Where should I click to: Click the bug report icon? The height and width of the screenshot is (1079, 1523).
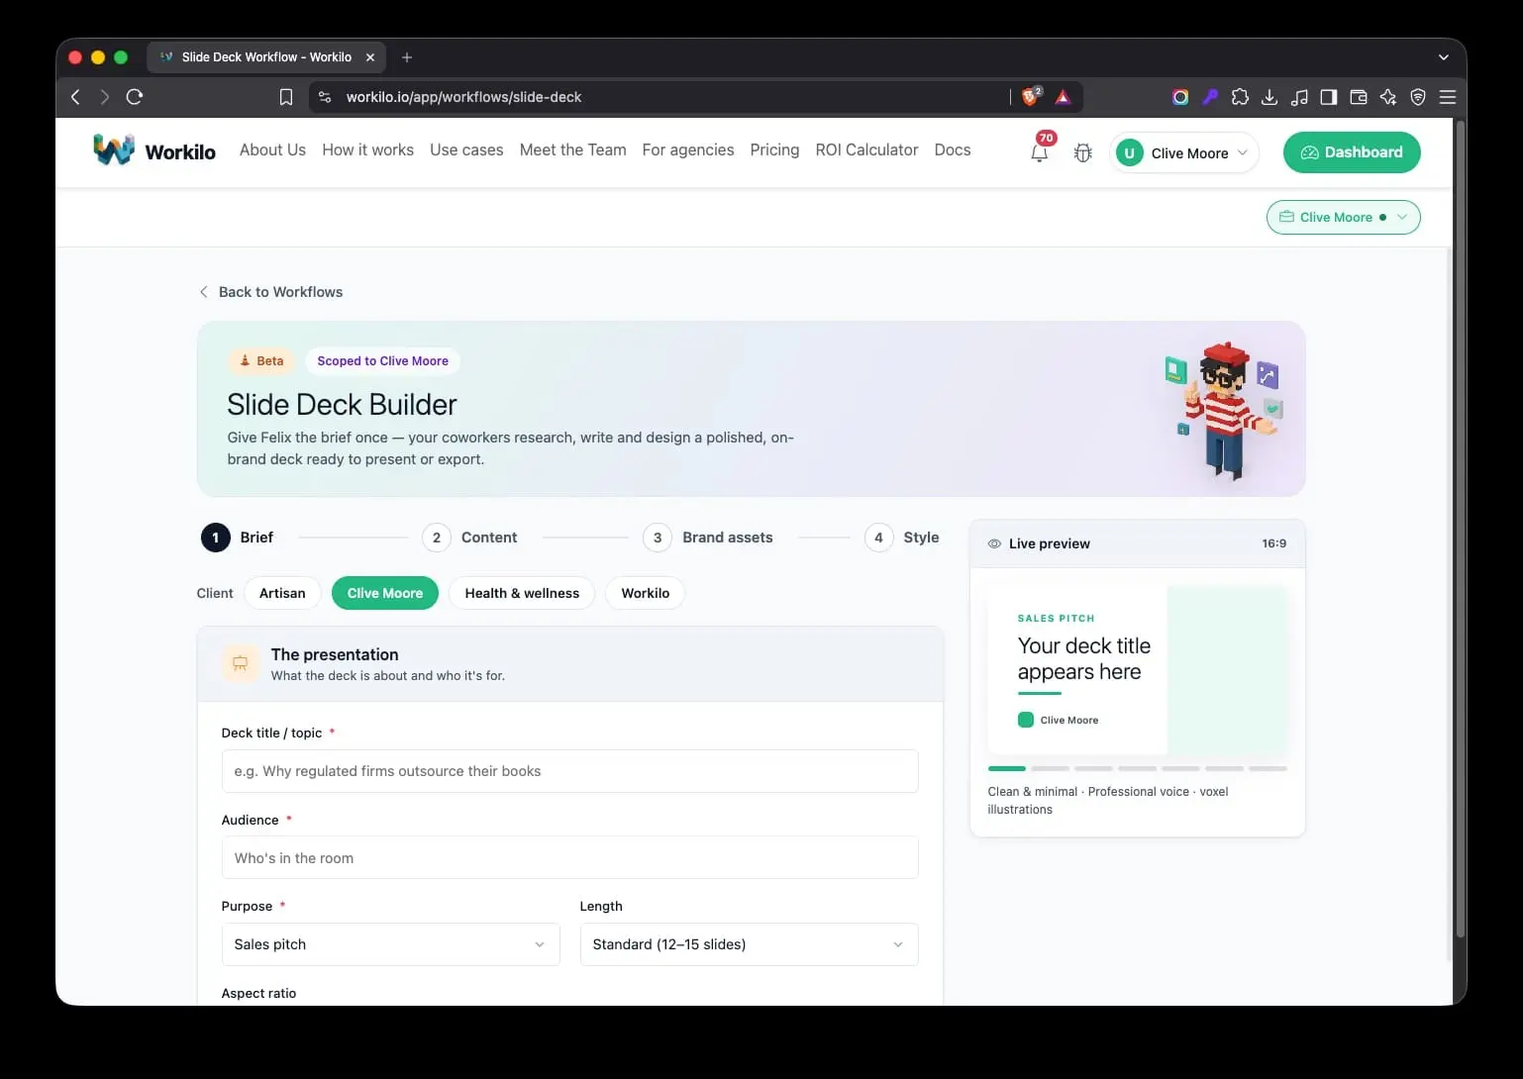1082,153
